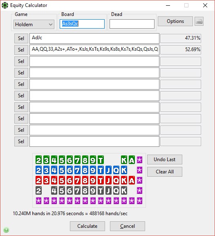Select the blue 5 card
Image resolution: width=215 pixels, height=236 pixels.
click(62, 170)
